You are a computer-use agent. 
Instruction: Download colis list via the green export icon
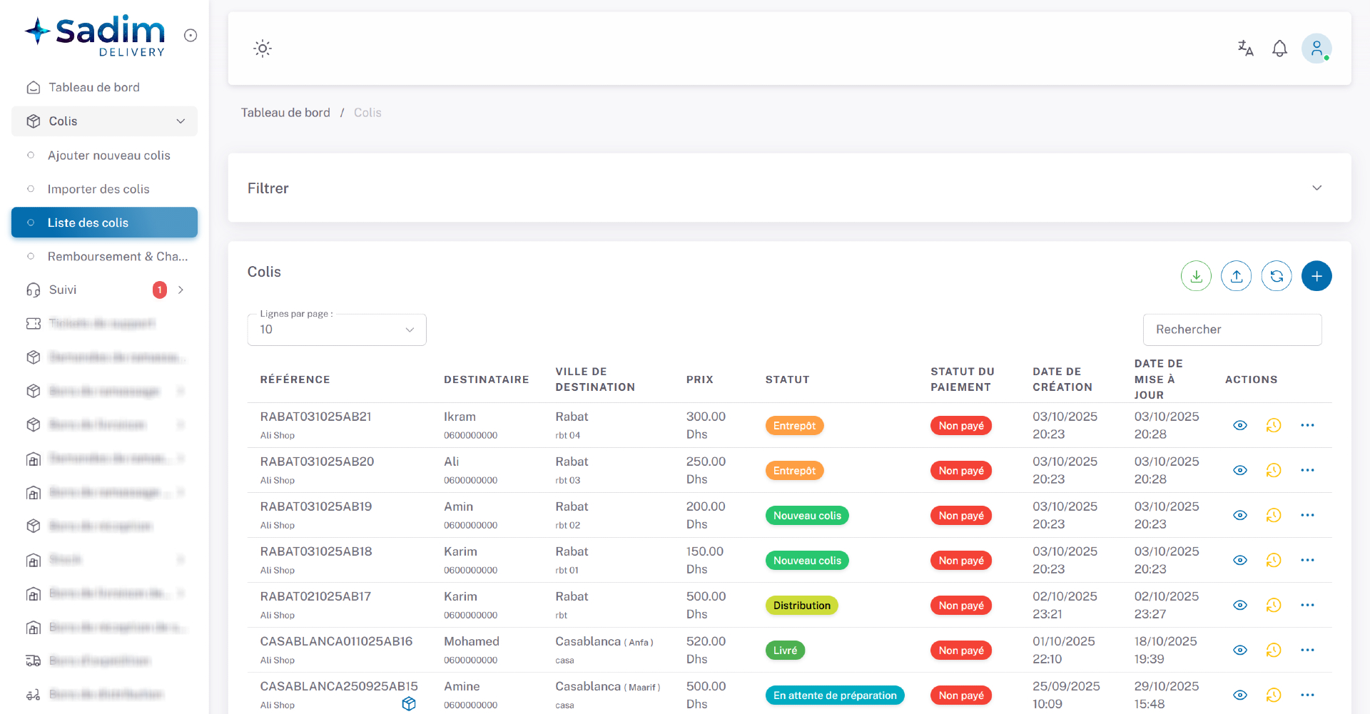click(1196, 276)
